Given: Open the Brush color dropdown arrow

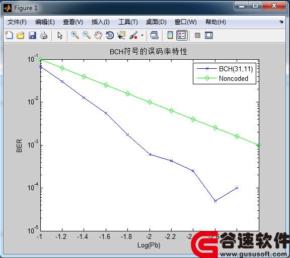Looking at the screenshot, I should (x=142, y=35).
